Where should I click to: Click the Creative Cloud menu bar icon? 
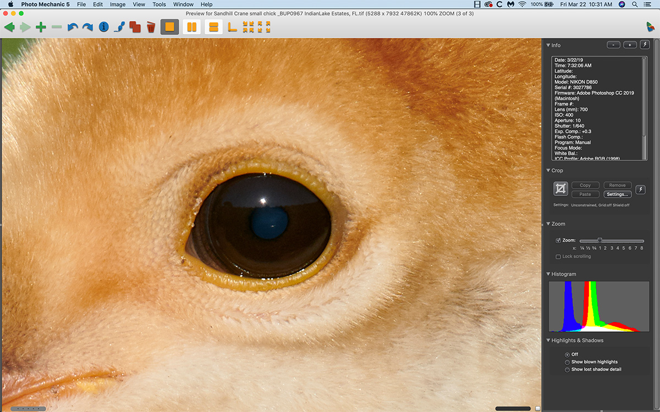487,4
